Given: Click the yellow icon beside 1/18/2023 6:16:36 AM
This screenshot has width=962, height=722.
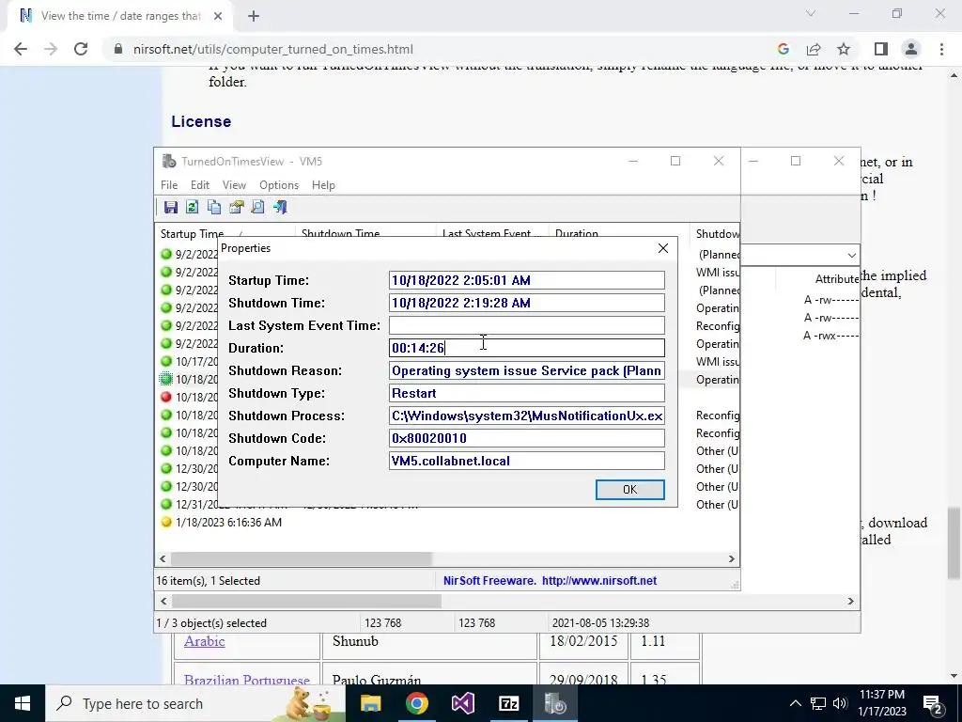Looking at the screenshot, I should coord(165,522).
